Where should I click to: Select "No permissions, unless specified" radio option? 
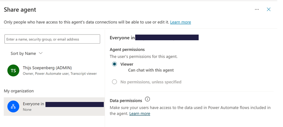114,82
